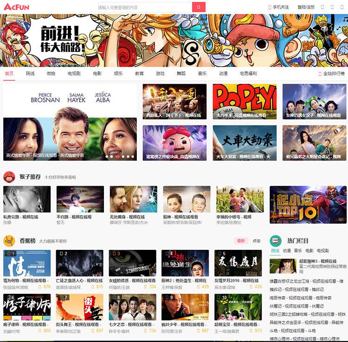The image size is (348, 342).
Task: Open rank 5 video 友情岁月2016
Action: pyautogui.click(x=238, y=263)
